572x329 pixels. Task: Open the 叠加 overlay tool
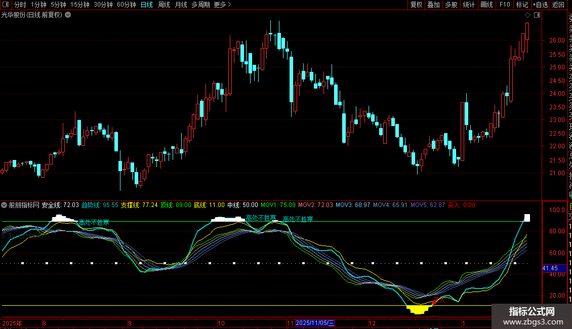point(433,5)
